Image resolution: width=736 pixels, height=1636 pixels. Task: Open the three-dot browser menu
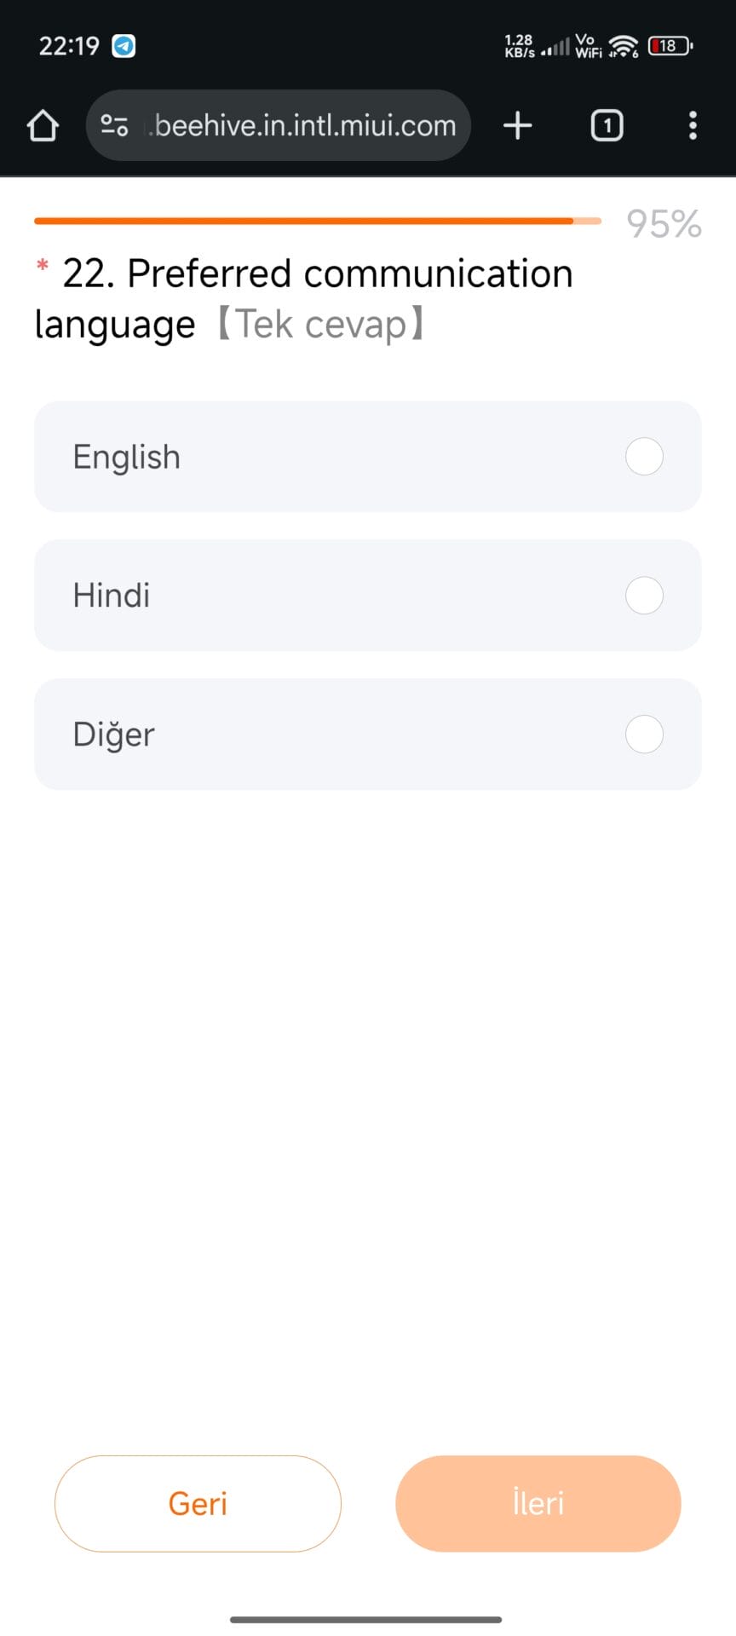click(693, 125)
